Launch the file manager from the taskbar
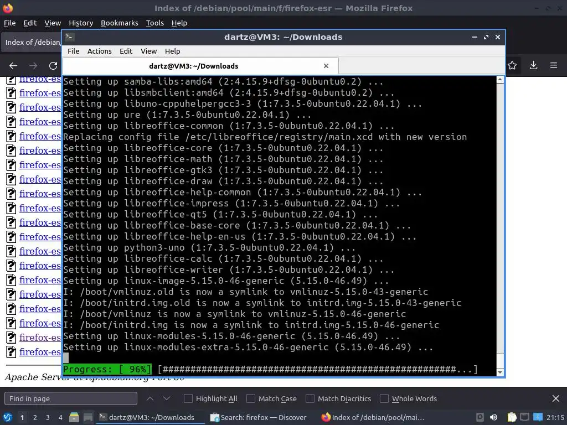 [x=74, y=417]
